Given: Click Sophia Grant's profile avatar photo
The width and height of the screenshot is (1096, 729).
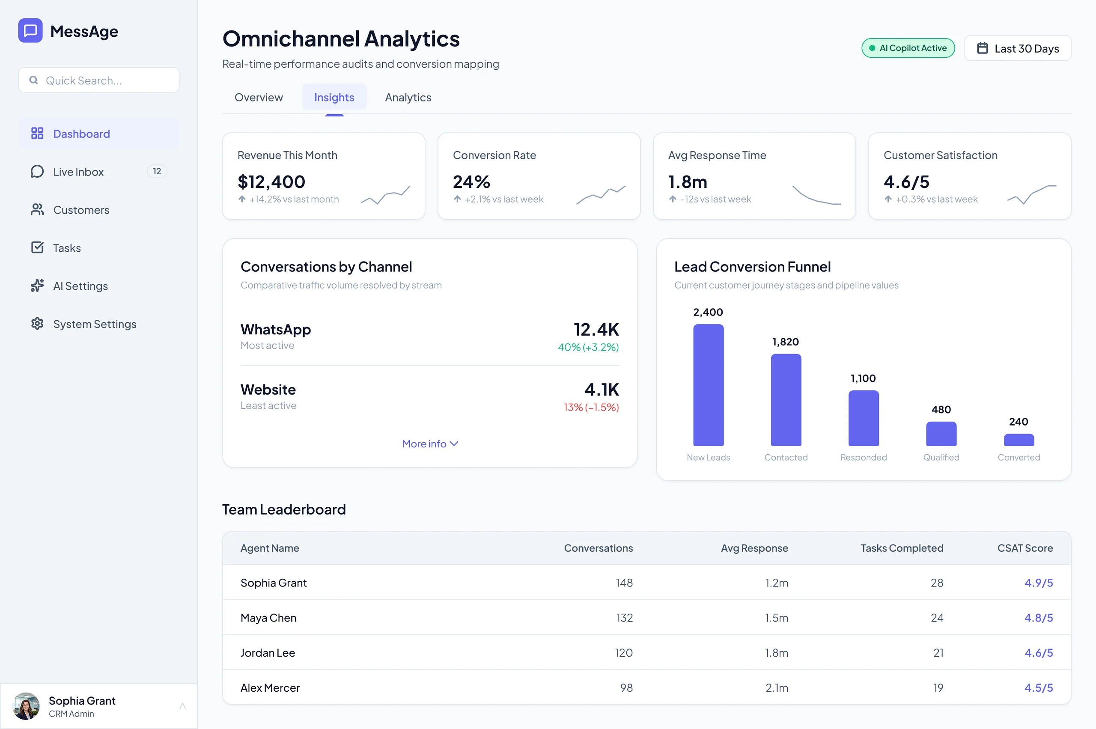Looking at the screenshot, I should coord(26,706).
